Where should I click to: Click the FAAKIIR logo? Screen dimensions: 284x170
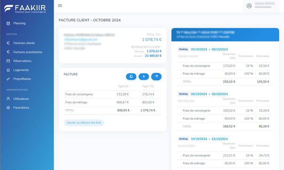click(x=25, y=8)
